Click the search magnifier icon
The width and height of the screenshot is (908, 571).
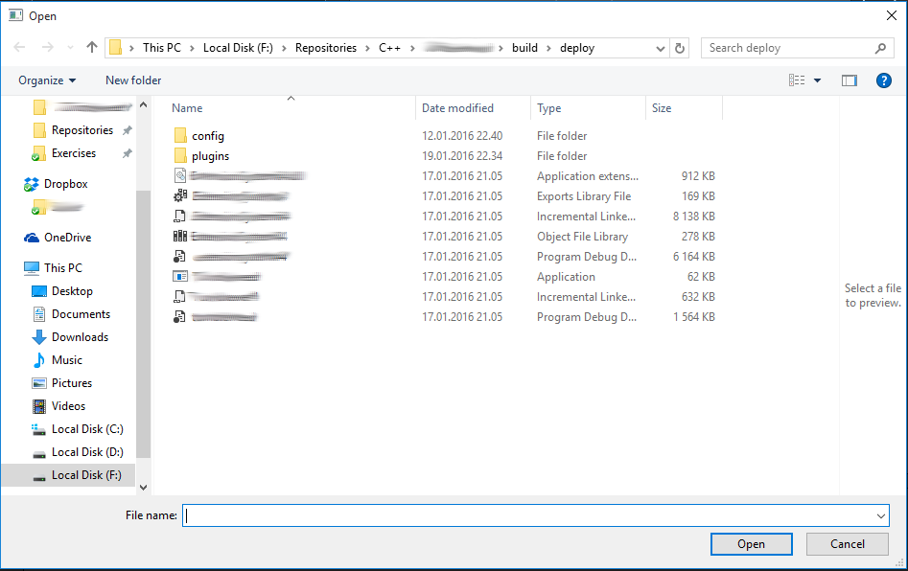point(880,48)
